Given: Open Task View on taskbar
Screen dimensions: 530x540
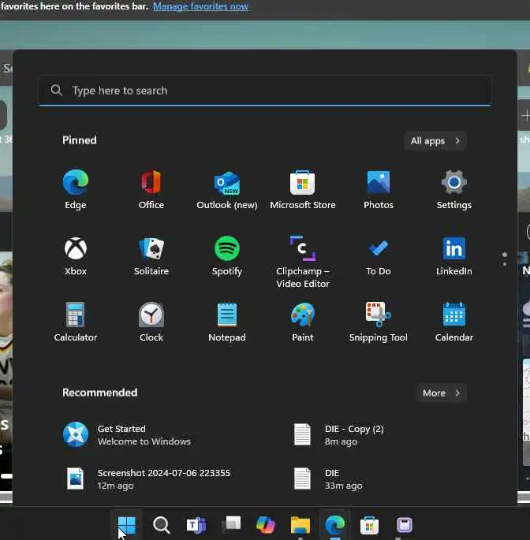Looking at the screenshot, I should pos(232,525).
